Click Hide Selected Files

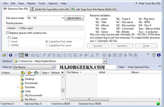[139, 67]
